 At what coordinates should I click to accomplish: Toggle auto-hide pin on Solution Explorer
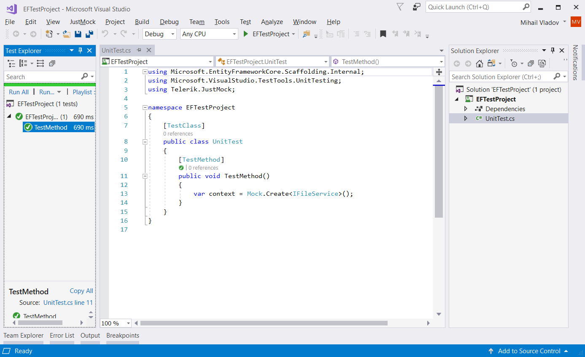(x=553, y=51)
